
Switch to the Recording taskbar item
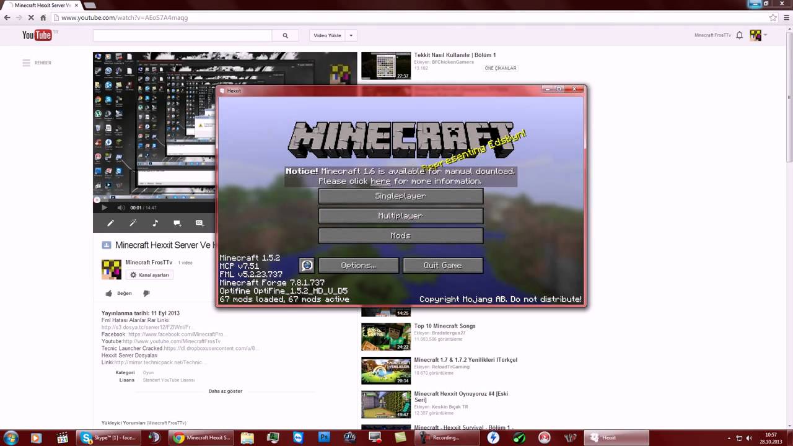[x=446, y=437]
